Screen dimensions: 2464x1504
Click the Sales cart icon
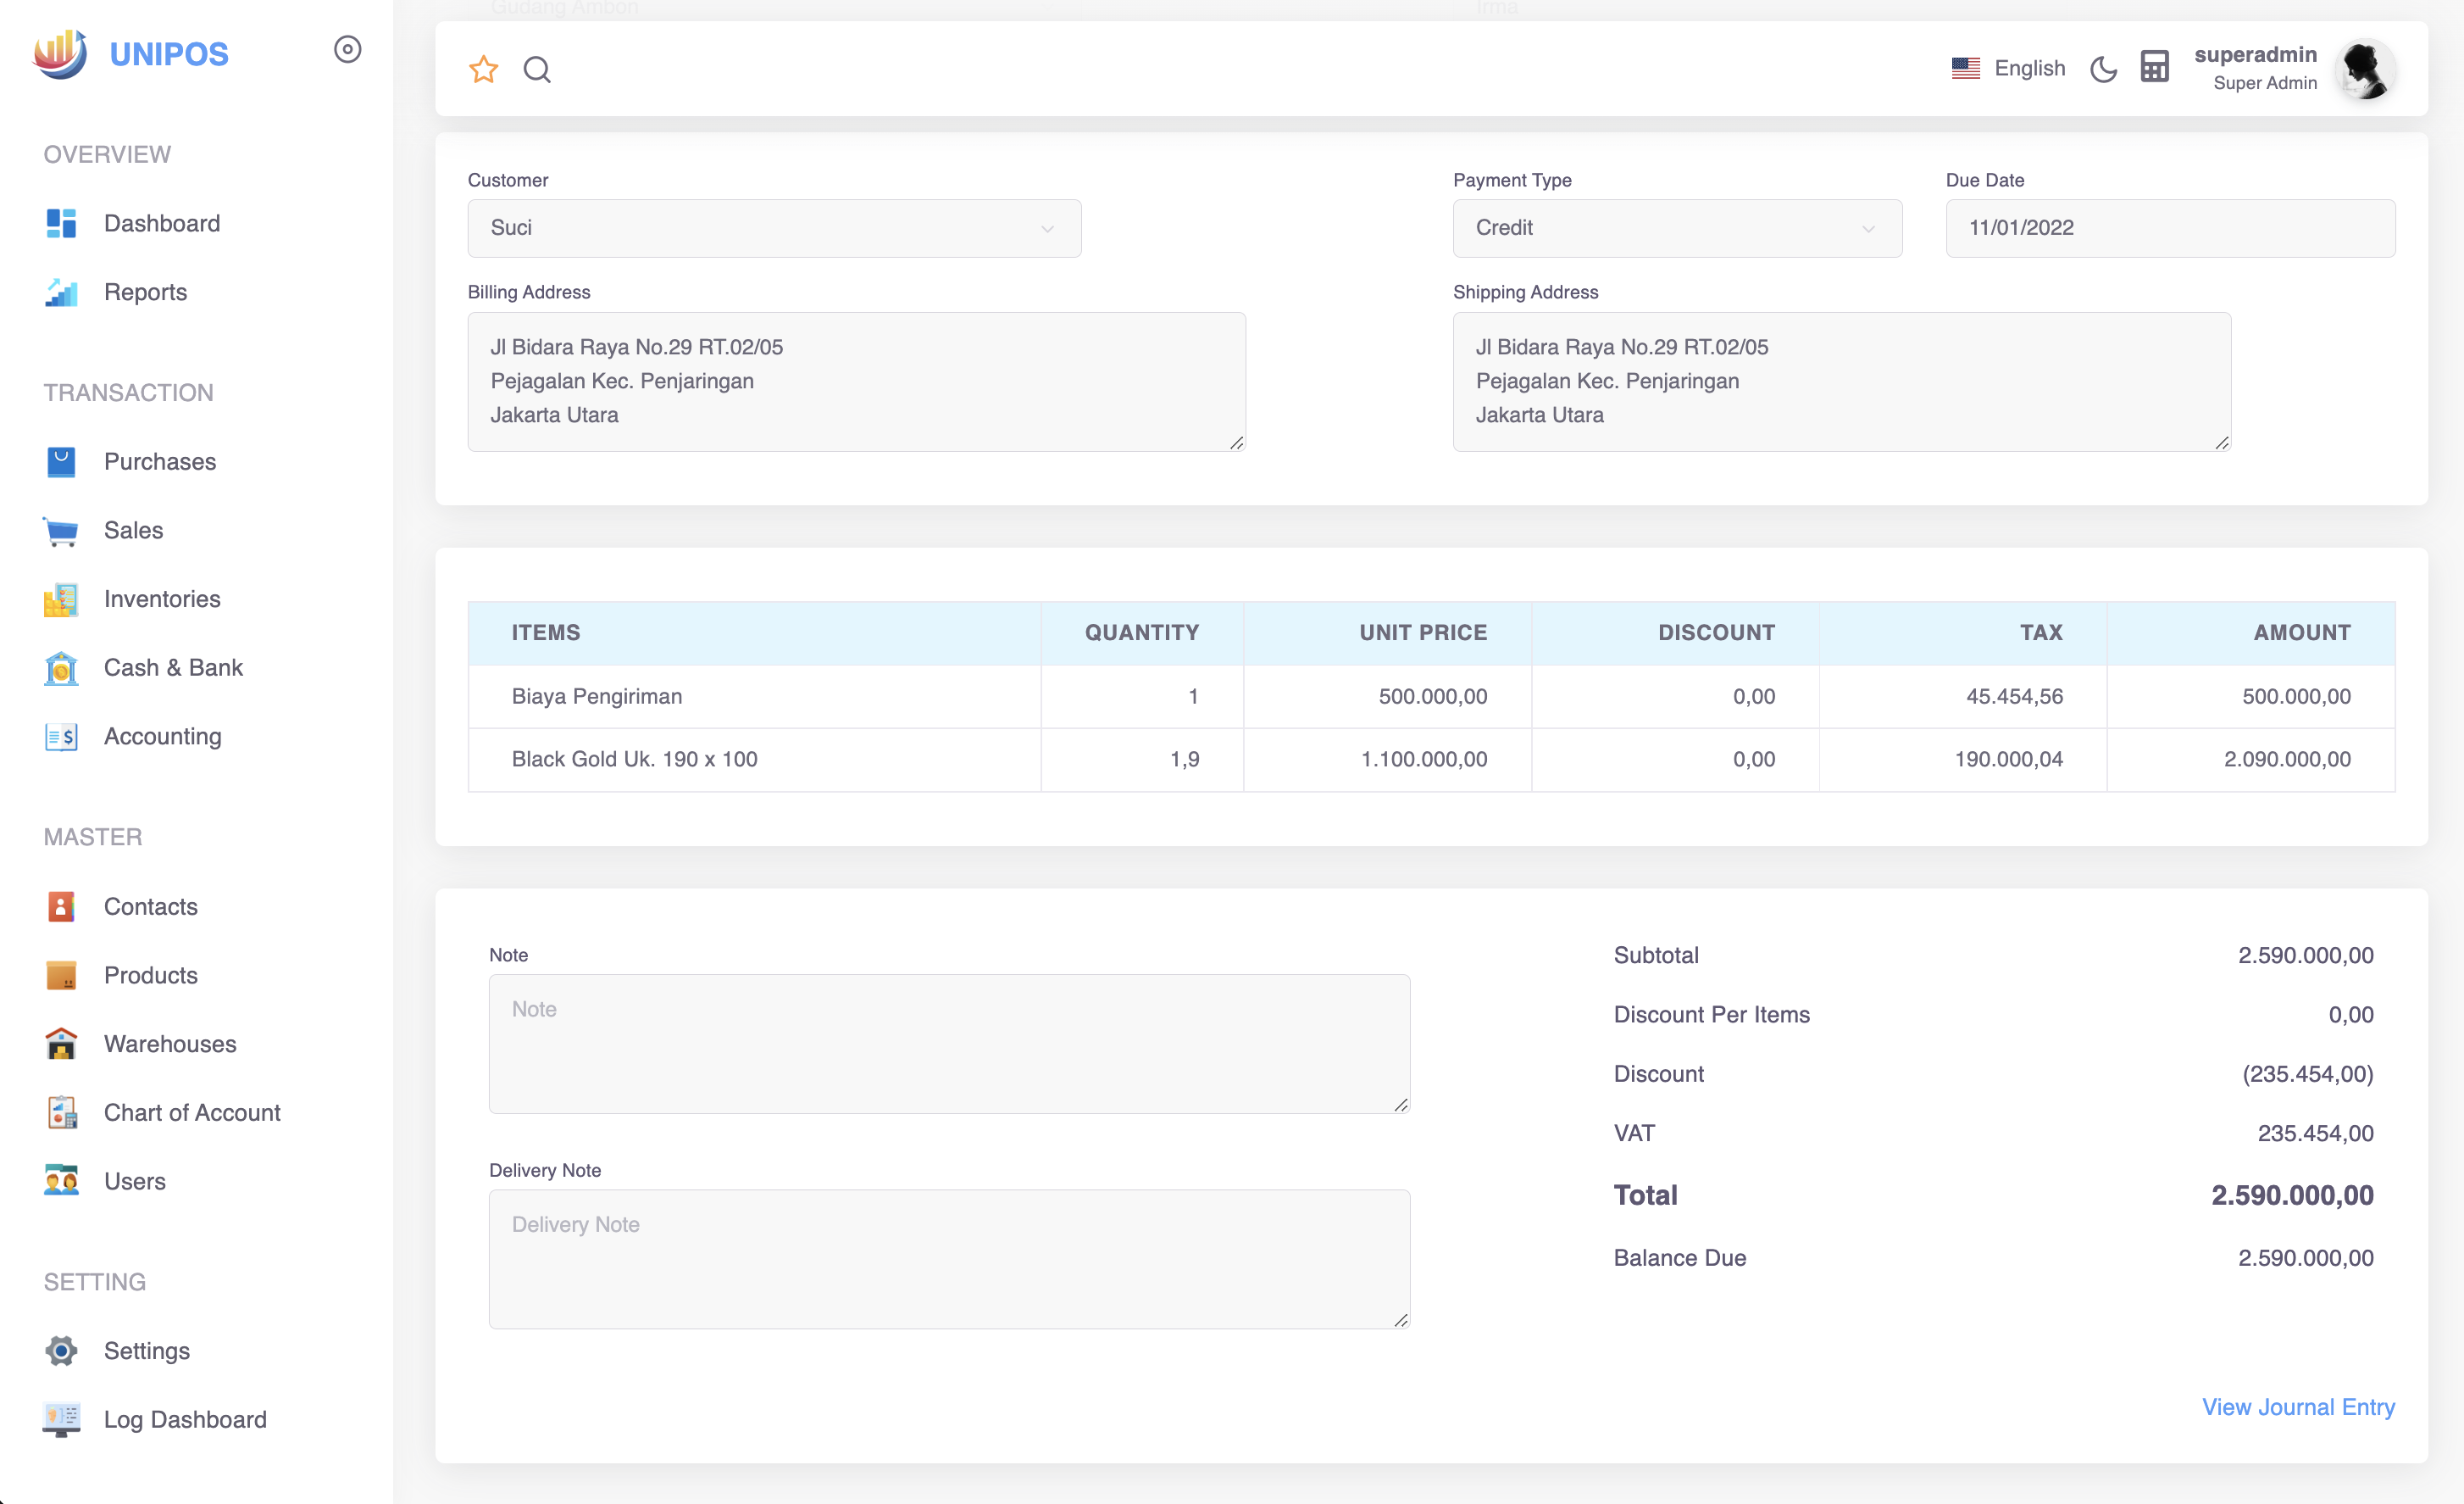pyautogui.click(x=61, y=531)
